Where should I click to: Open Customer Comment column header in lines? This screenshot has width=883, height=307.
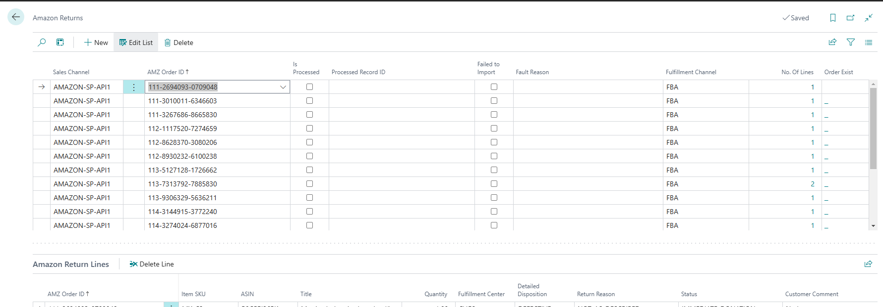[x=812, y=294]
